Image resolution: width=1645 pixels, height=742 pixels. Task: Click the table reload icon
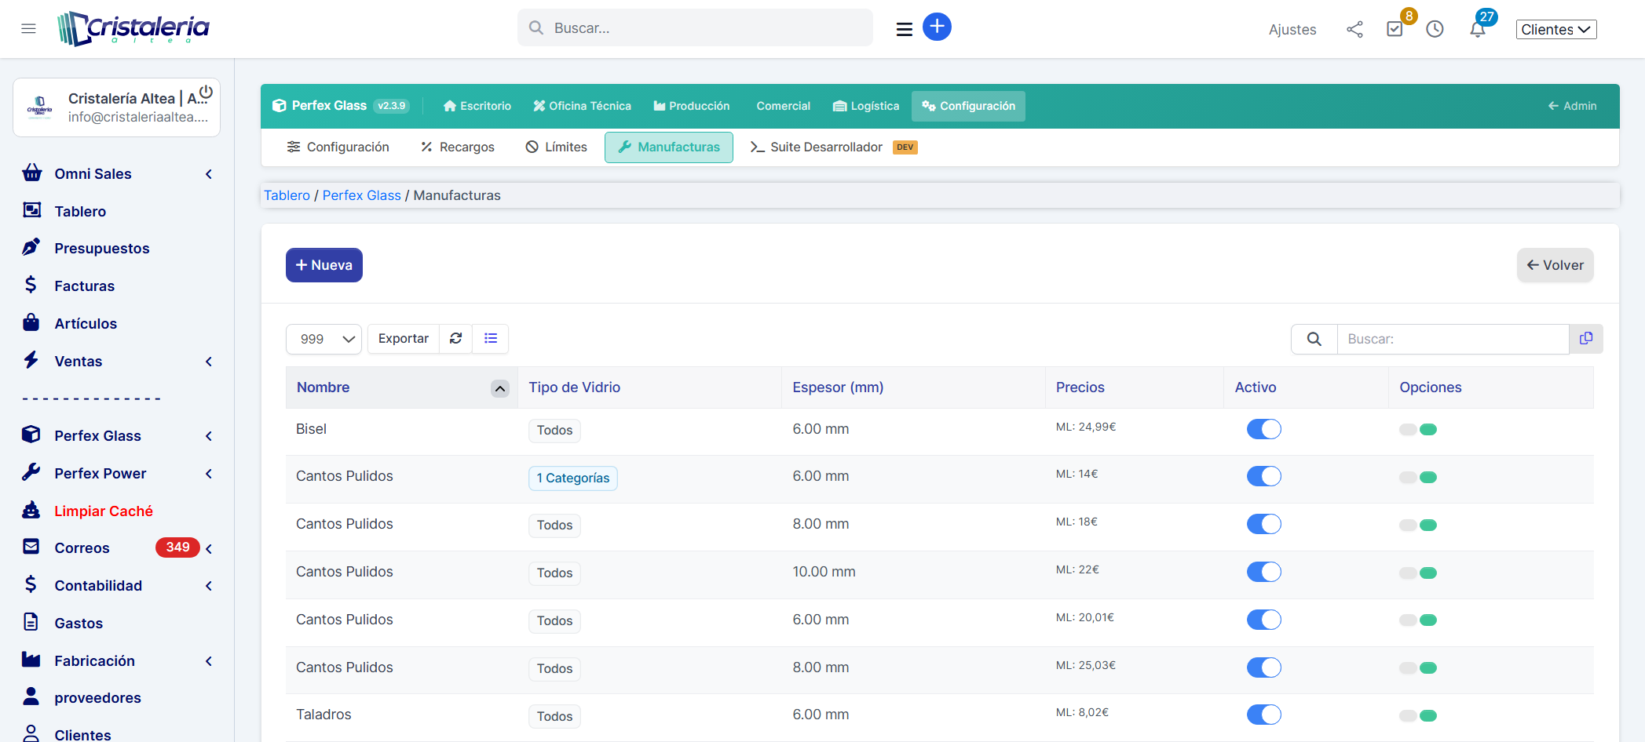[x=455, y=339]
